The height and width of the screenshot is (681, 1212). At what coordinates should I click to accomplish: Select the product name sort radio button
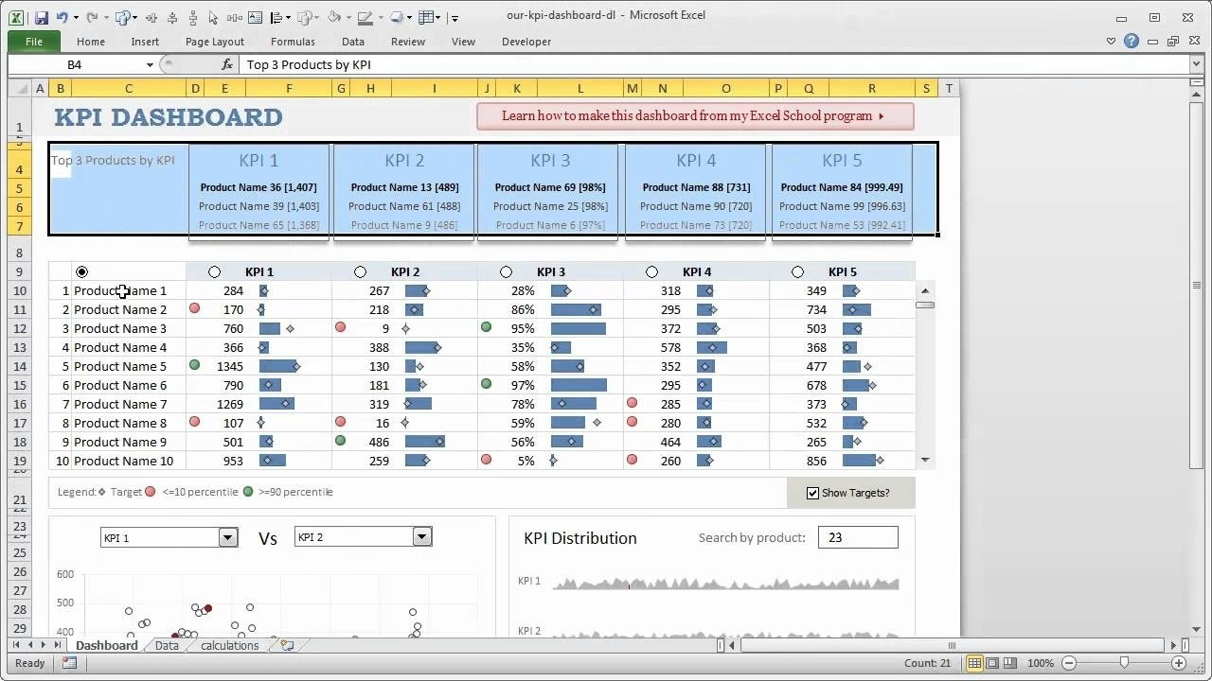point(81,271)
